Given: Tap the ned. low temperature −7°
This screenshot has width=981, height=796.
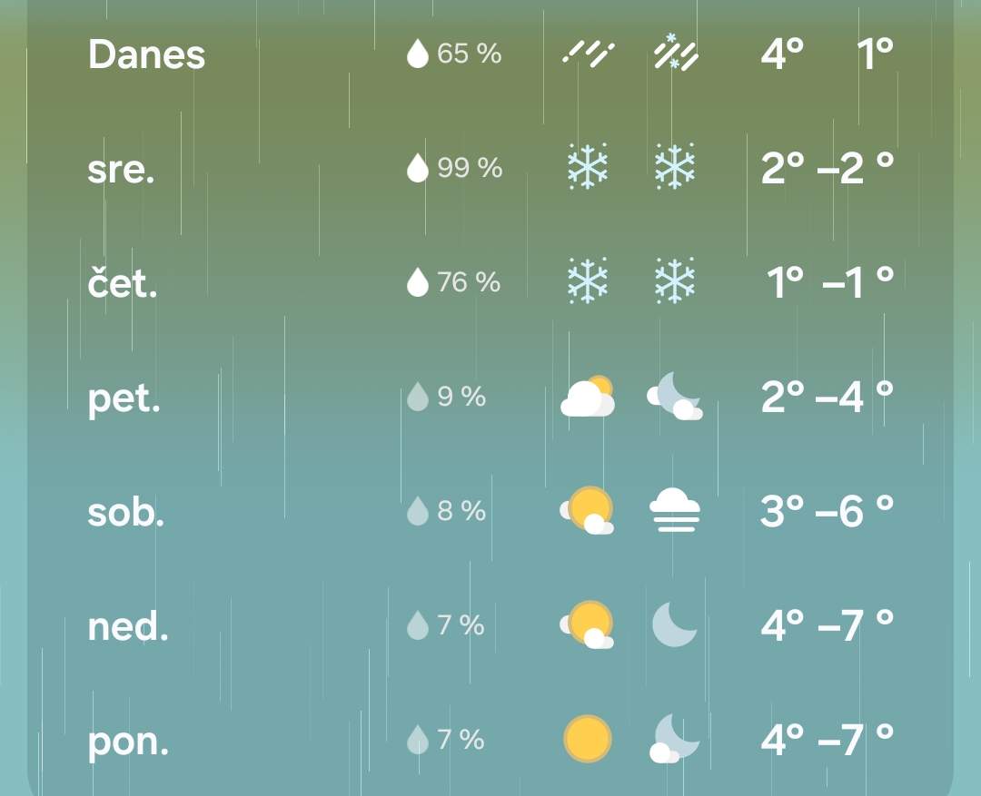Looking at the screenshot, I should 855,624.
